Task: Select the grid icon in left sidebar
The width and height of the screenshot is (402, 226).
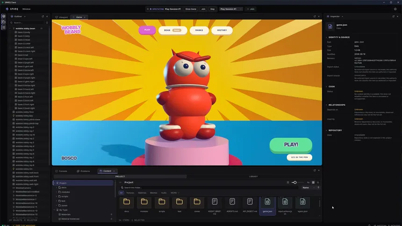Action: (4, 28)
